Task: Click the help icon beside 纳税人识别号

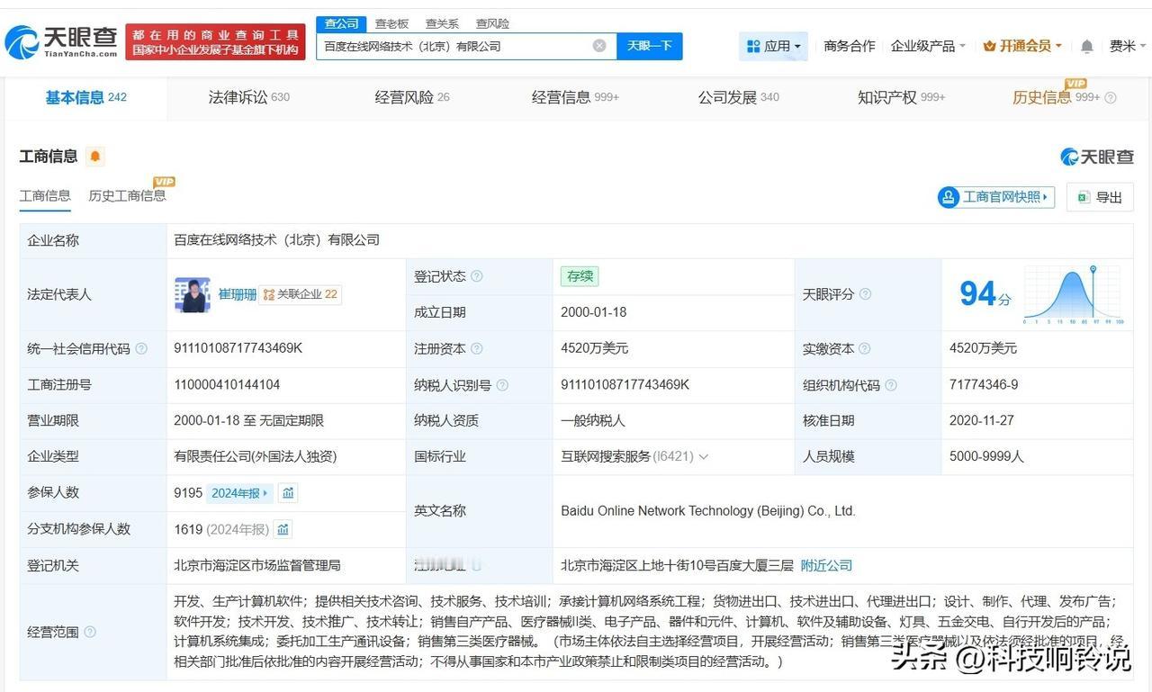Action: [502, 385]
